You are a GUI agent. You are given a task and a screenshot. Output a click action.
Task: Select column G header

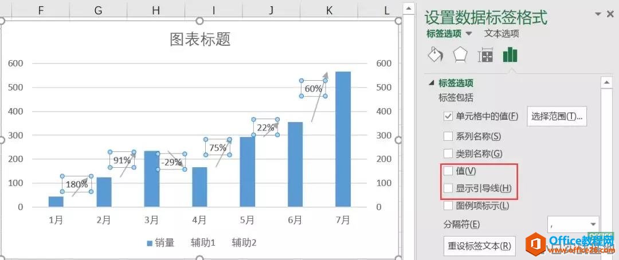(x=99, y=10)
